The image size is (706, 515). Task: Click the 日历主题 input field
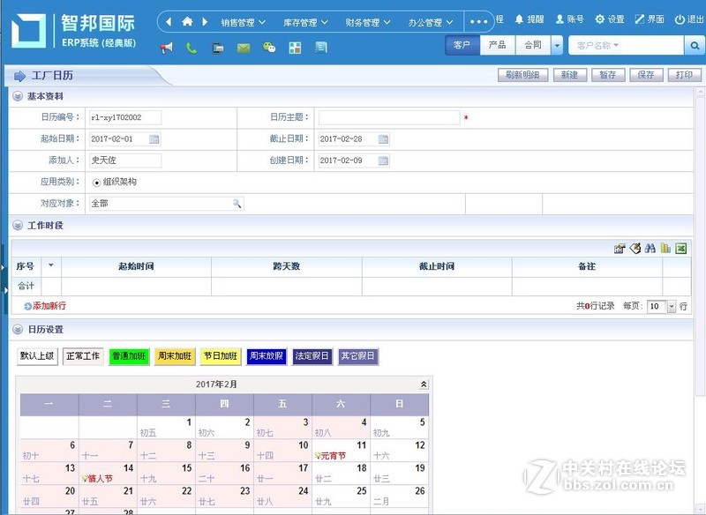point(389,118)
